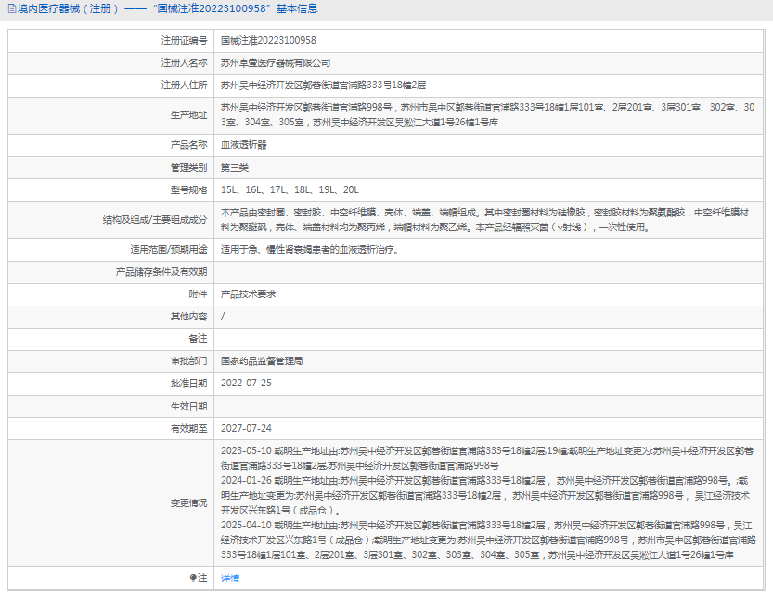
Task: Click the 2023-05-10 change record entry
Action: pos(487,459)
